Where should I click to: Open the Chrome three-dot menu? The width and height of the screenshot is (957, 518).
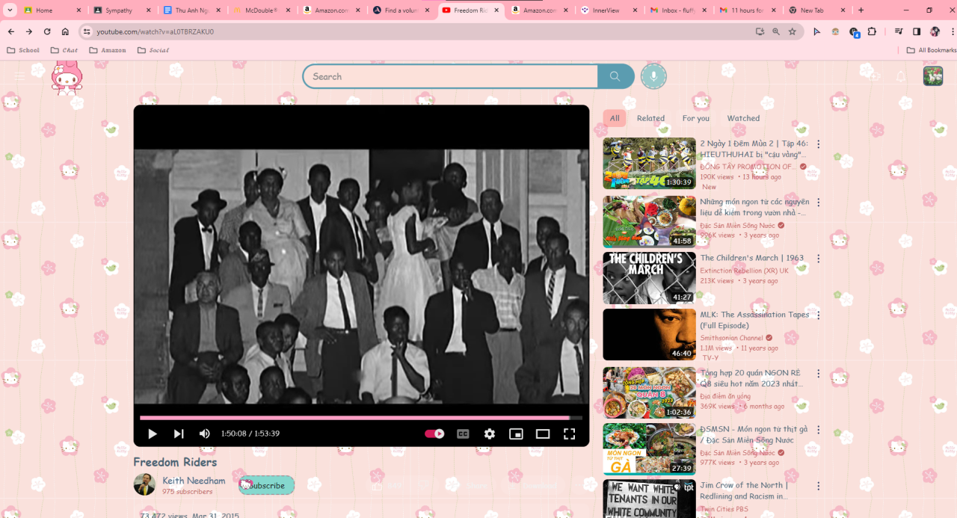point(951,31)
